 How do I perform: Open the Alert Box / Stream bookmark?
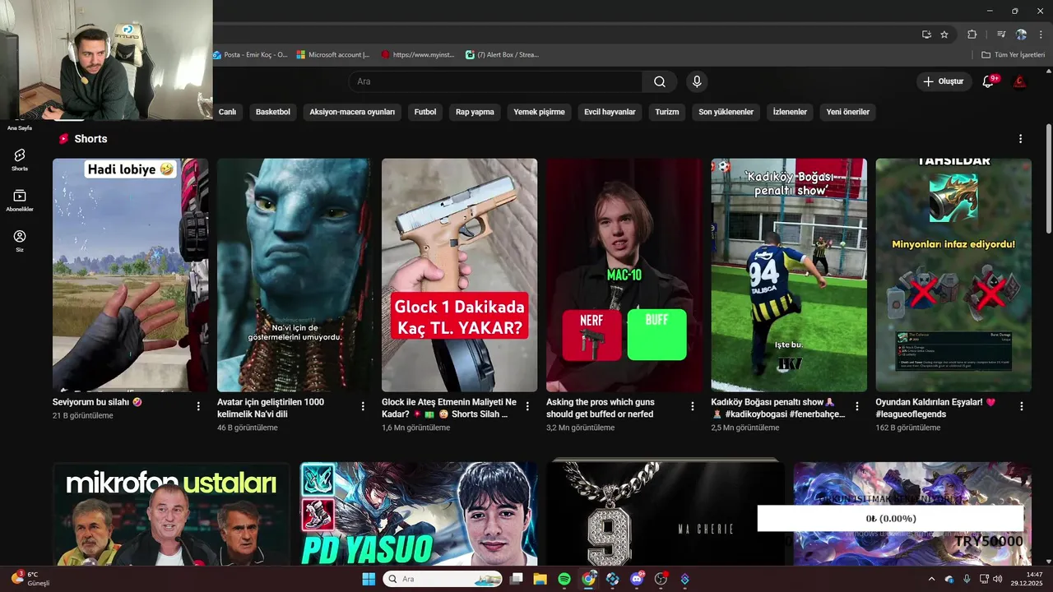pos(502,55)
